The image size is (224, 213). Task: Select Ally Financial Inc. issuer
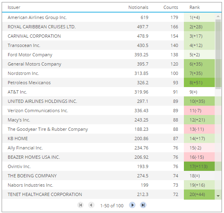coord(25,148)
